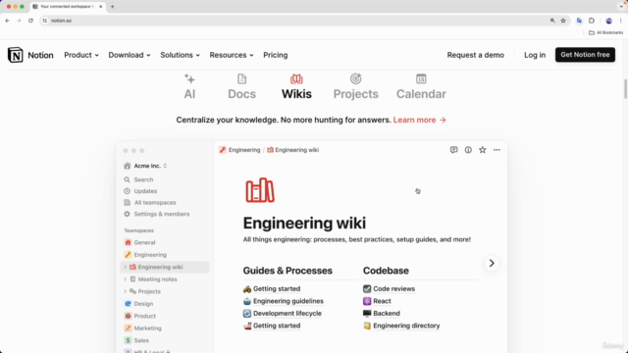628x353 pixels.
Task: Click the large Engineering wiki books icon
Action: (x=260, y=190)
